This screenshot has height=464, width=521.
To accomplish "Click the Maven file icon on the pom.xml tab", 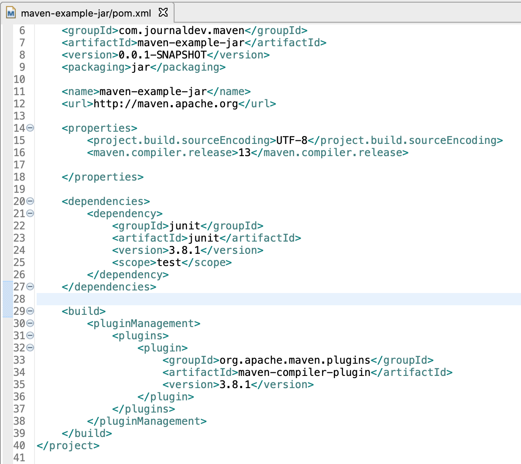I will point(11,13).
